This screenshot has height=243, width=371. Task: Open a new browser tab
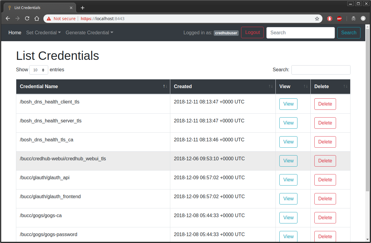tap(83, 8)
